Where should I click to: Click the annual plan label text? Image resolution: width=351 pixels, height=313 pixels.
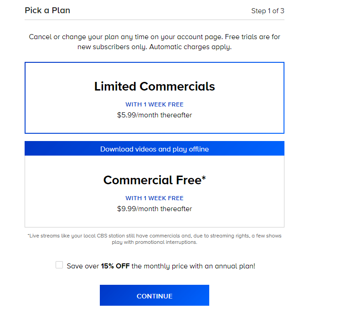(x=161, y=266)
